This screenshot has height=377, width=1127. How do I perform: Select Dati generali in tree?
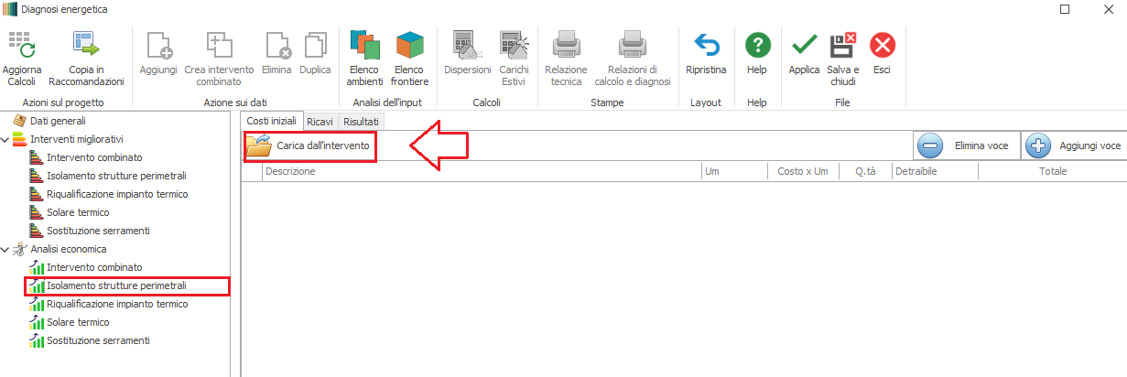click(57, 121)
